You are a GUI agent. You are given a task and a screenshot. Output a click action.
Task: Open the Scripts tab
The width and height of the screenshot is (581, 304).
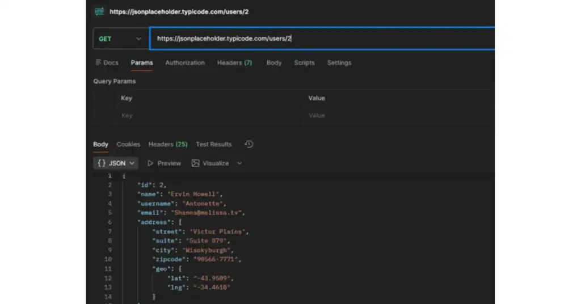coord(304,62)
